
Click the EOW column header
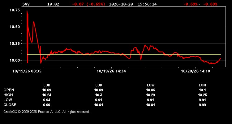(151, 85)
